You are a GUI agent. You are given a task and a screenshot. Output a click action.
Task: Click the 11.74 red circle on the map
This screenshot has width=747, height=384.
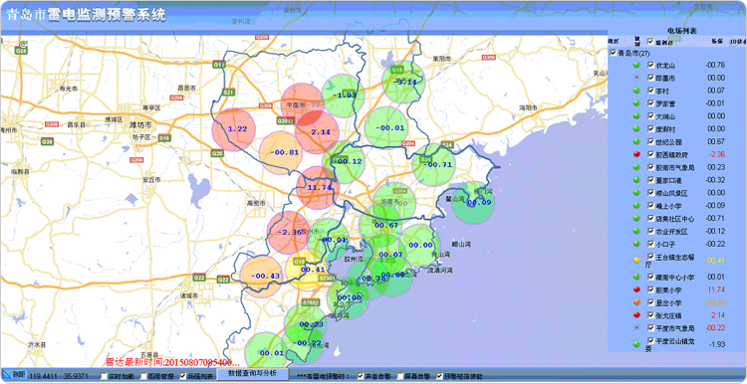pyautogui.click(x=318, y=187)
